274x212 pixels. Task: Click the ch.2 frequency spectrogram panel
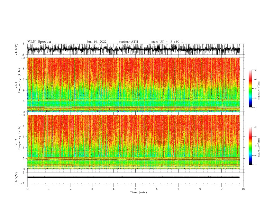click(x=134, y=142)
